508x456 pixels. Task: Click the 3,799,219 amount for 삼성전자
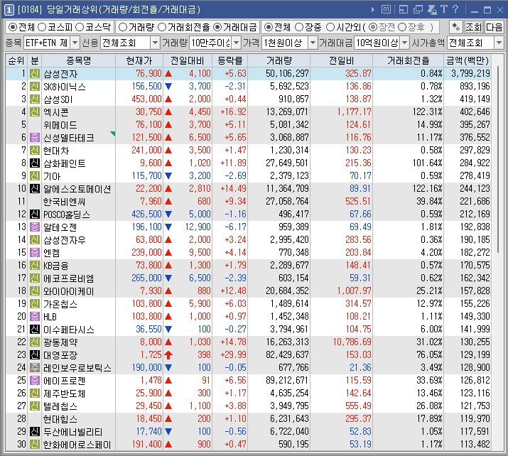click(x=471, y=74)
